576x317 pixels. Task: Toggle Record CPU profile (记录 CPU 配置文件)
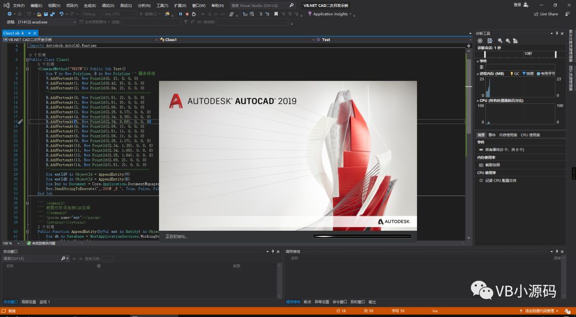(x=481, y=181)
